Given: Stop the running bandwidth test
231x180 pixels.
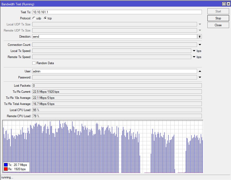Looking at the screenshot, I should [218, 18].
